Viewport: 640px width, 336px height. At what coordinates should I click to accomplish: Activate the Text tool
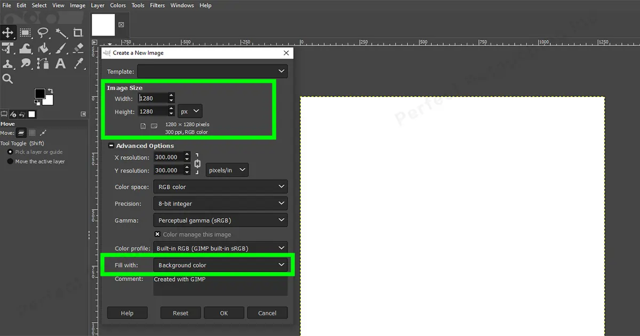(60, 64)
